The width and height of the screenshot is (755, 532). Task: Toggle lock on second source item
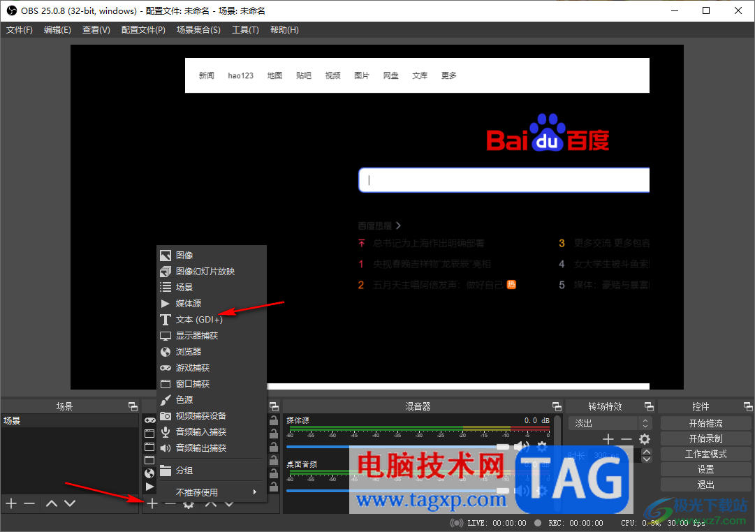(x=274, y=434)
